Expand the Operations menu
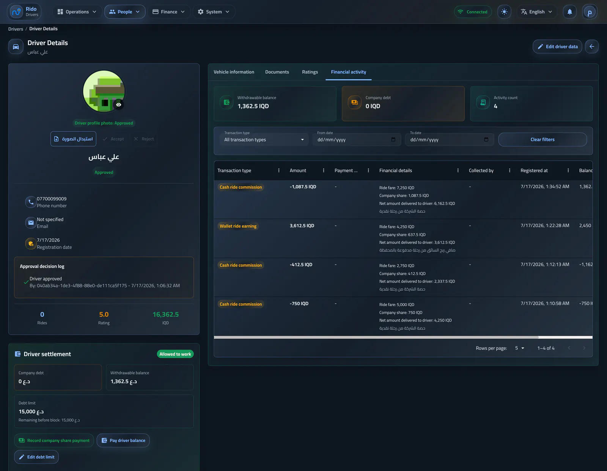This screenshot has width=607, height=471. pos(77,12)
